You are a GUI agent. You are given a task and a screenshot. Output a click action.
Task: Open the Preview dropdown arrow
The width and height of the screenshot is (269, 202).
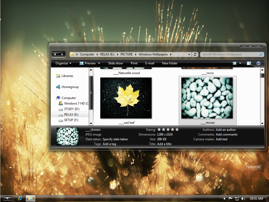(x=99, y=63)
